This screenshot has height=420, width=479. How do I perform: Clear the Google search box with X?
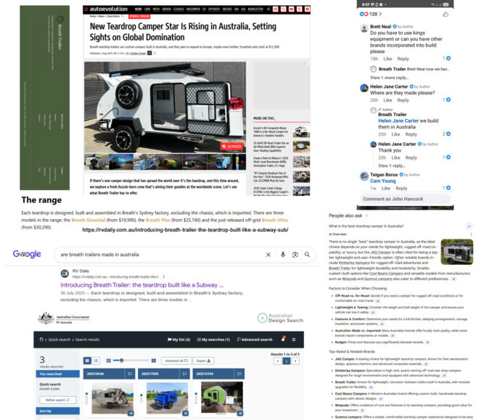point(269,255)
